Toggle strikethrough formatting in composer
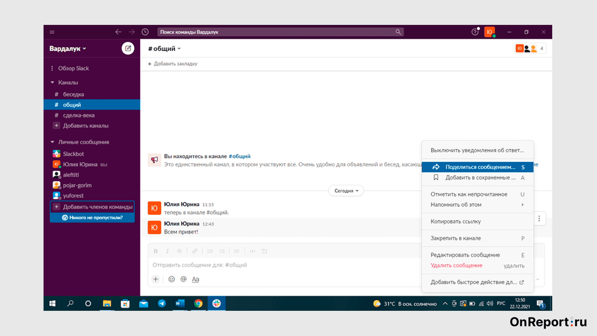The height and width of the screenshot is (336, 597). [179, 251]
